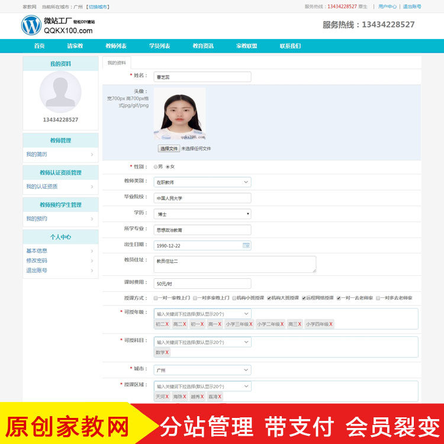This screenshot has height=444, width=444.
Task: Uncheck the 机构大班授课 checkbox
Action: coord(269,298)
